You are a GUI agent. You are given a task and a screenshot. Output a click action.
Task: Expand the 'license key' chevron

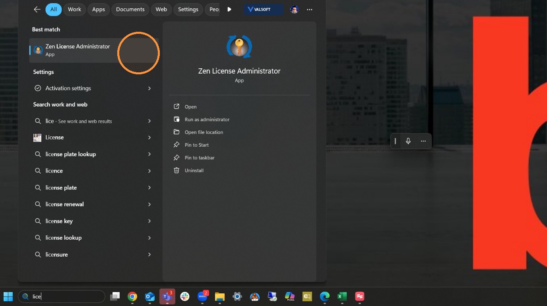[x=149, y=221]
